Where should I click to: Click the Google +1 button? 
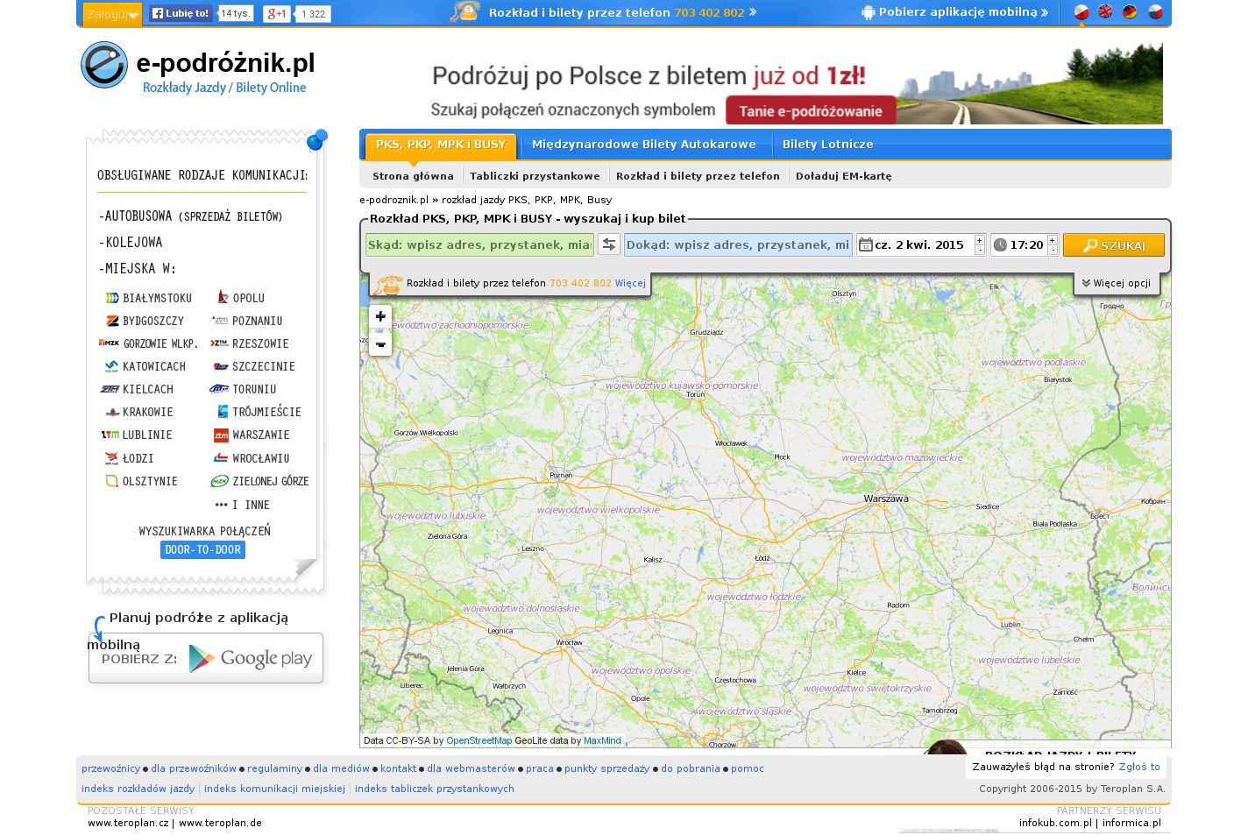coord(276,13)
